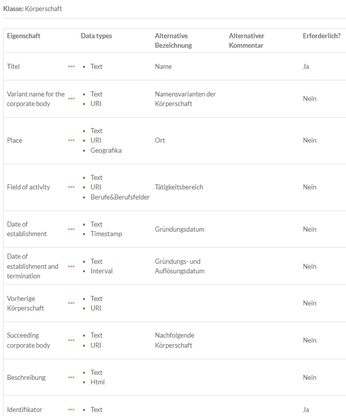Image resolution: width=346 pixels, height=416 pixels.
Task: Click the Berufe&Berufsfelder data type entry
Action: coord(120,197)
